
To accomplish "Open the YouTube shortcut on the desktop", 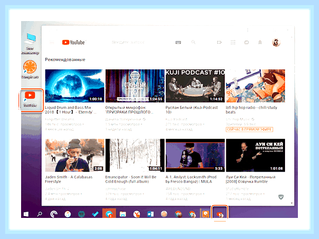I will click(30, 99).
